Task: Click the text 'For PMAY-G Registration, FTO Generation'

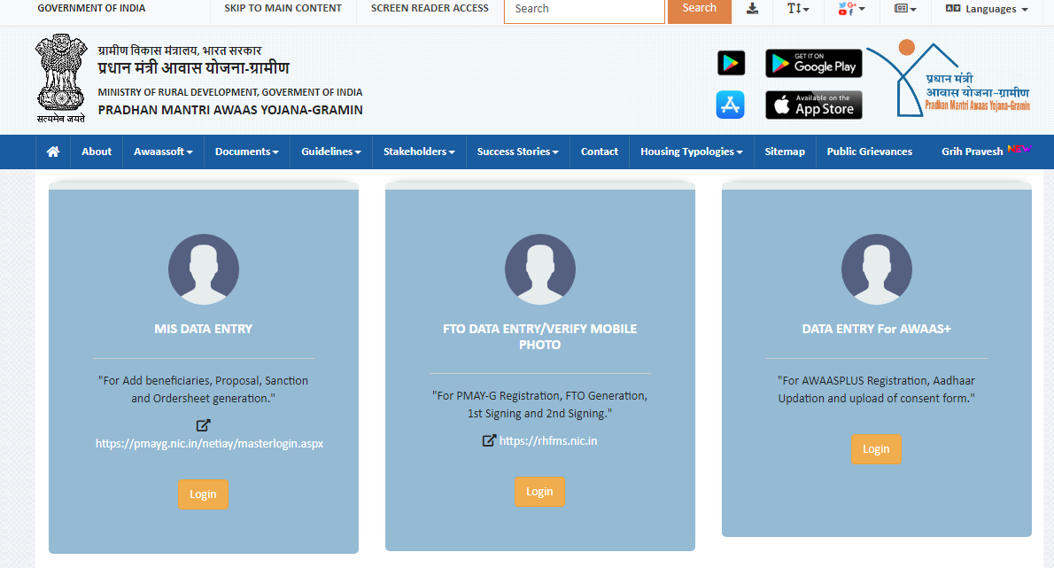Action: coord(539,396)
